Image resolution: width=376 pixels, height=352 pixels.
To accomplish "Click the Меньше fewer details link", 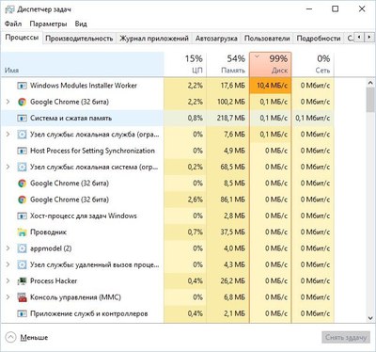I will 34,338.
